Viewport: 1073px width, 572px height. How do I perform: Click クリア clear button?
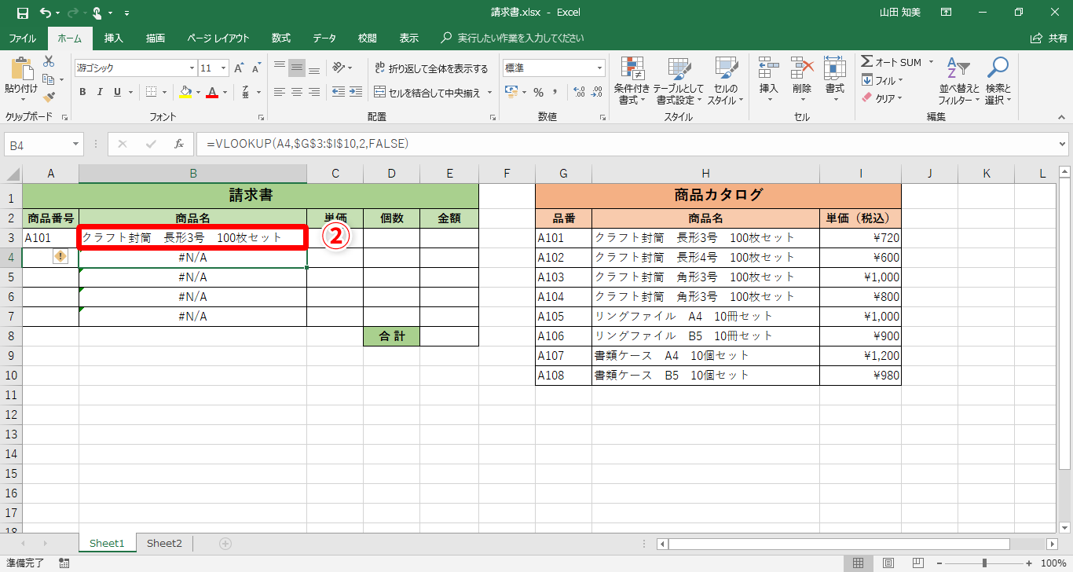tap(882, 98)
